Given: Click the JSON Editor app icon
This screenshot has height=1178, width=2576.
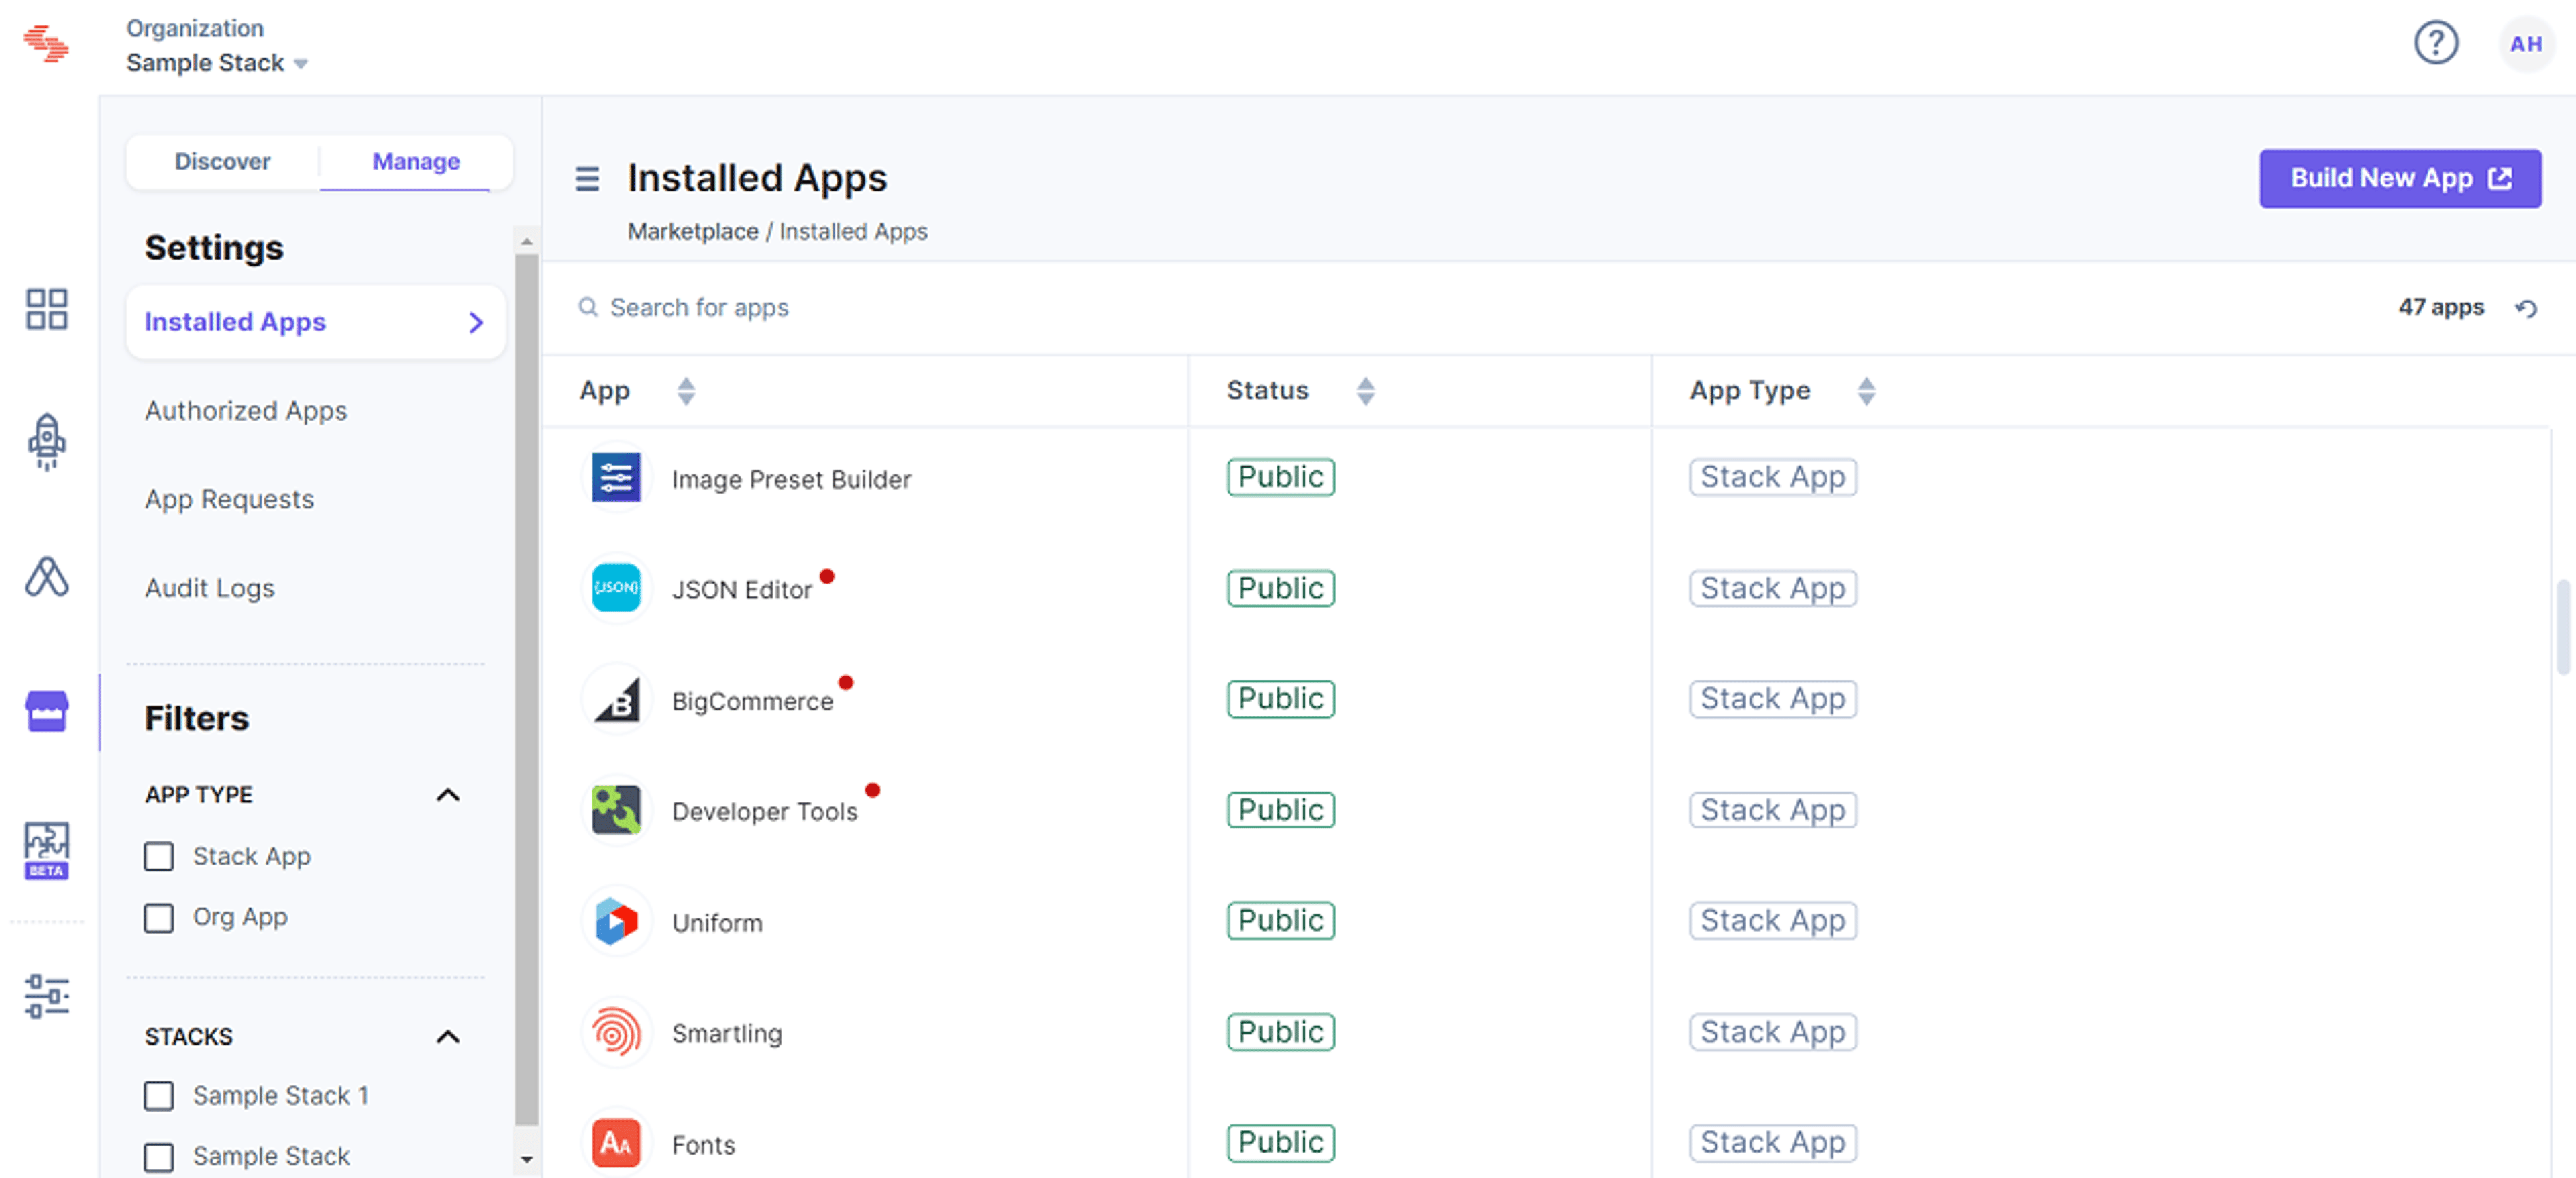Looking at the screenshot, I should 615,588.
